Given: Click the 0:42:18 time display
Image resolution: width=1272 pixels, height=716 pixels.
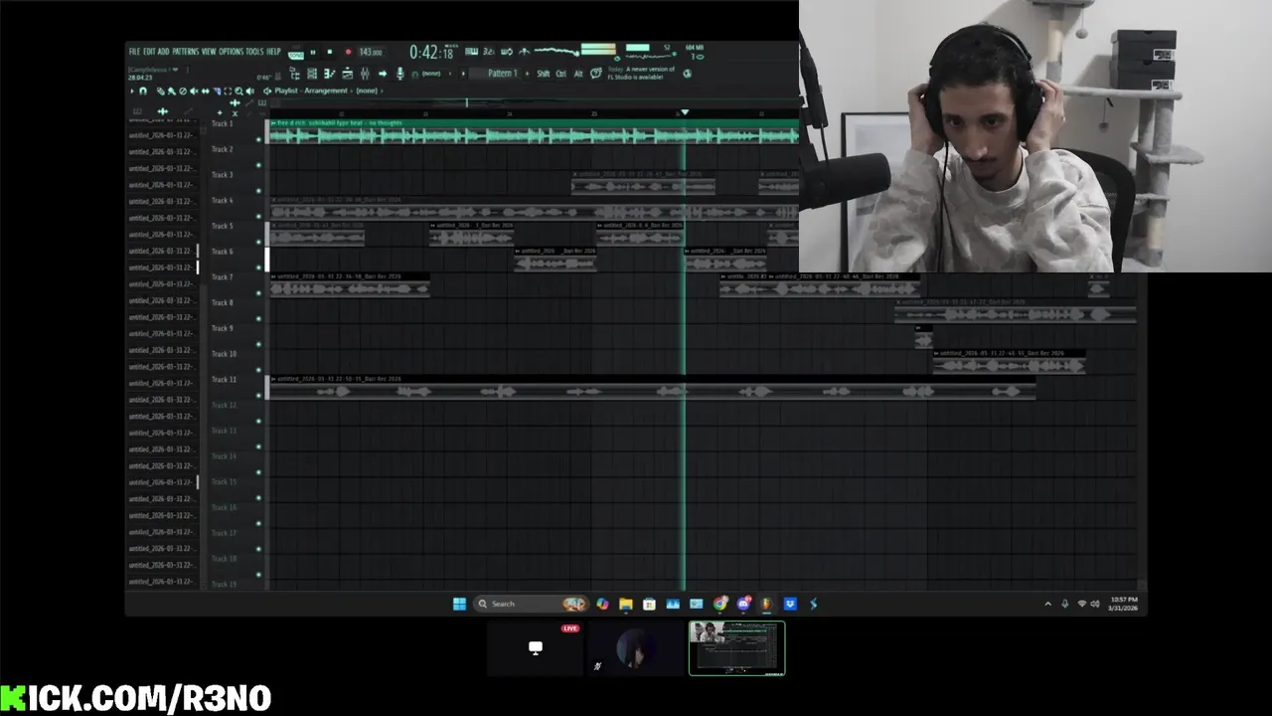Looking at the screenshot, I should [x=433, y=52].
